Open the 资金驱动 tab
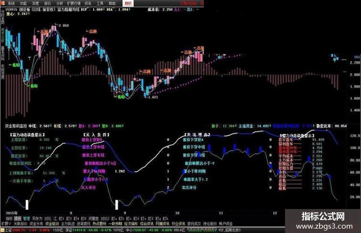Image resolution: width=361 pixels, height=233 pixels. click(x=52, y=223)
